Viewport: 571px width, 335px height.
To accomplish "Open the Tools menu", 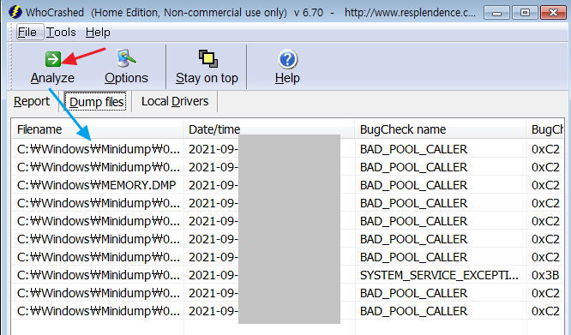I will pyautogui.click(x=61, y=33).
